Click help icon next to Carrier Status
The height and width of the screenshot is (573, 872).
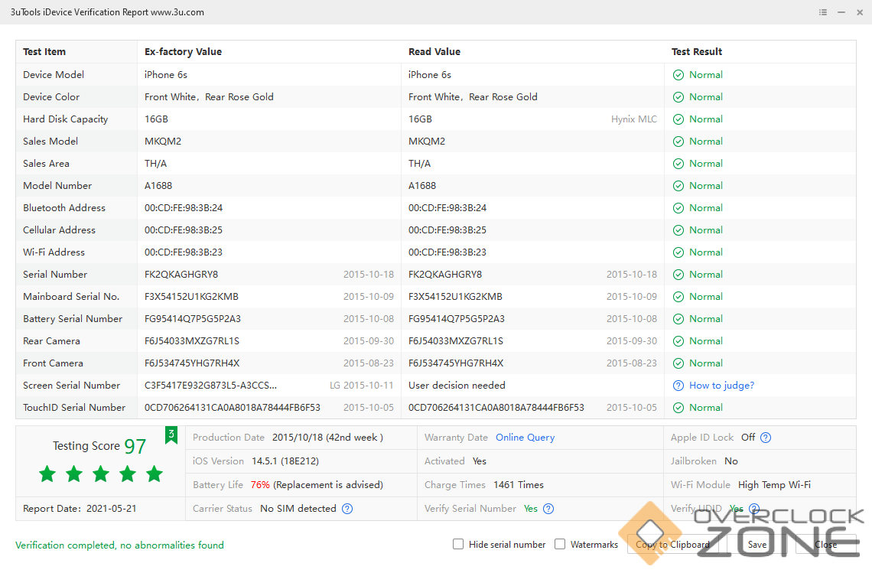pyautogui.click(x=347, y=509)
